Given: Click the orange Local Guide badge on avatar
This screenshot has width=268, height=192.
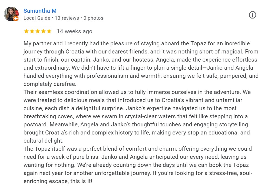Looking at the screenshot, I should (16, 19).
